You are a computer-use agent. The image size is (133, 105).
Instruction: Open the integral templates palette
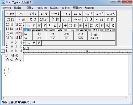click(55, 19)
